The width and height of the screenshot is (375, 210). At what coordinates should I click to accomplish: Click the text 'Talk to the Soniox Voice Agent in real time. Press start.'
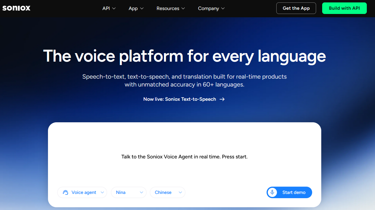[x=184, y=157]
